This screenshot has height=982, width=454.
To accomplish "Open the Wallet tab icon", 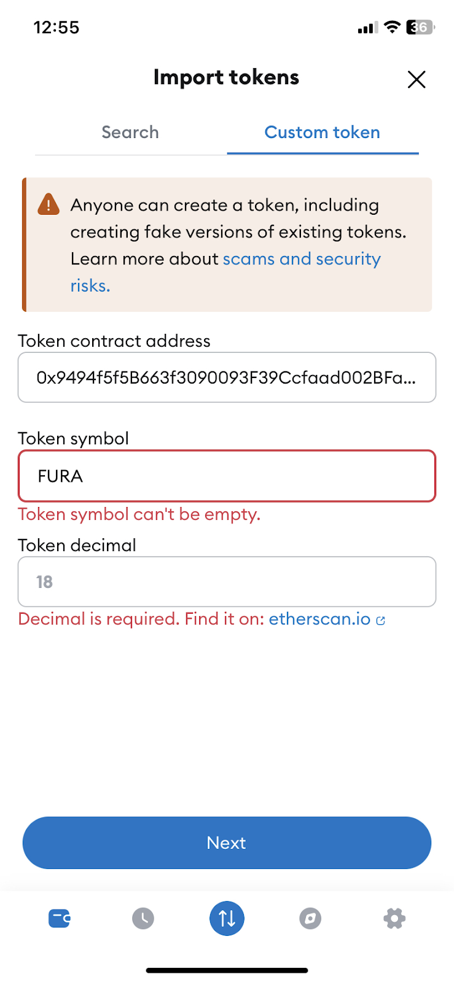I will click(60, 919).
